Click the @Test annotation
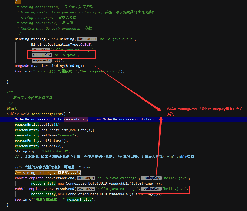Image resolution: width=247 pixels, height=211 pixels. tap(12, 109)
